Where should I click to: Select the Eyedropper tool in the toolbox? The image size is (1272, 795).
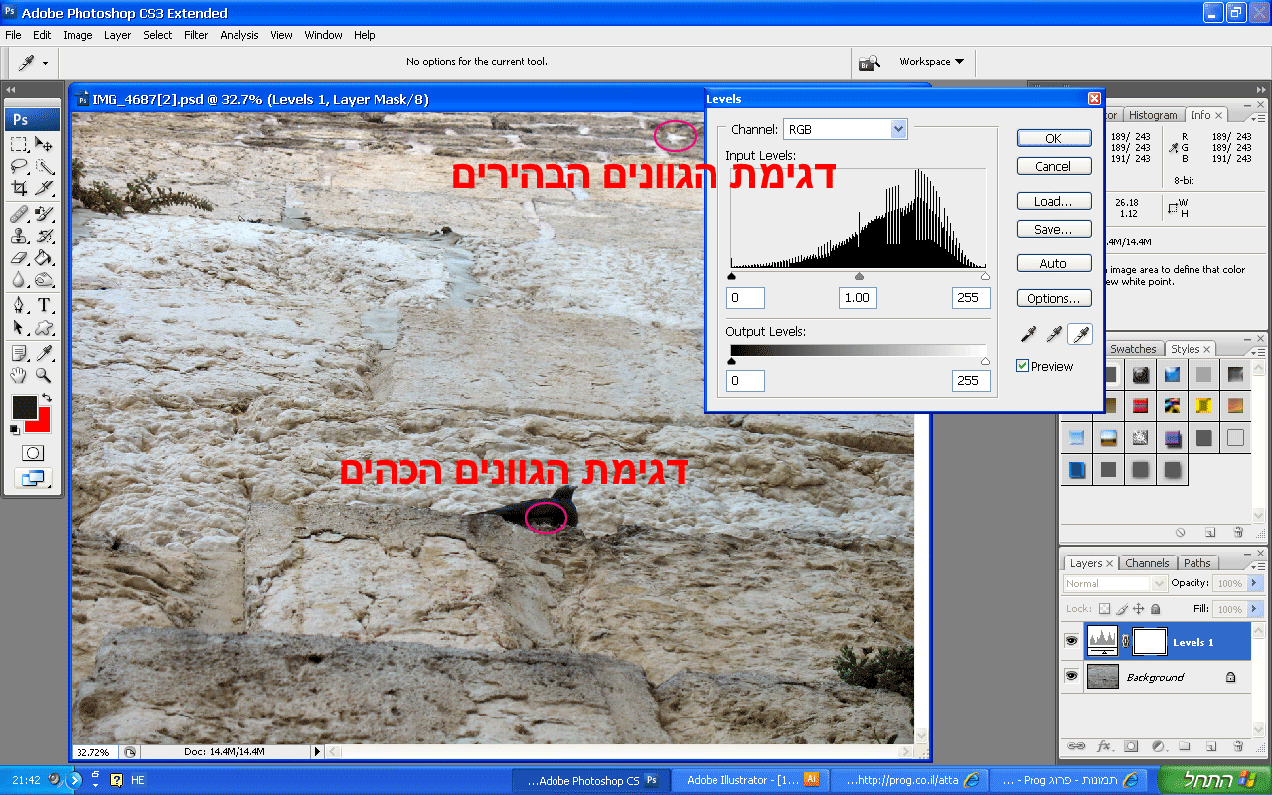pyautogui.click(x=44, y=353)
